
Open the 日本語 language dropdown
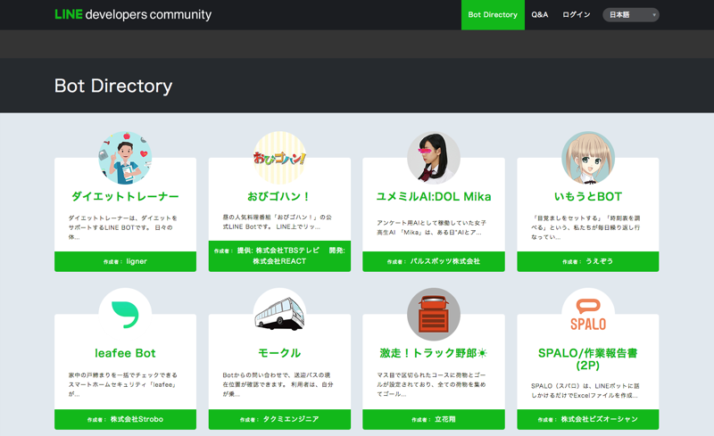631,15
